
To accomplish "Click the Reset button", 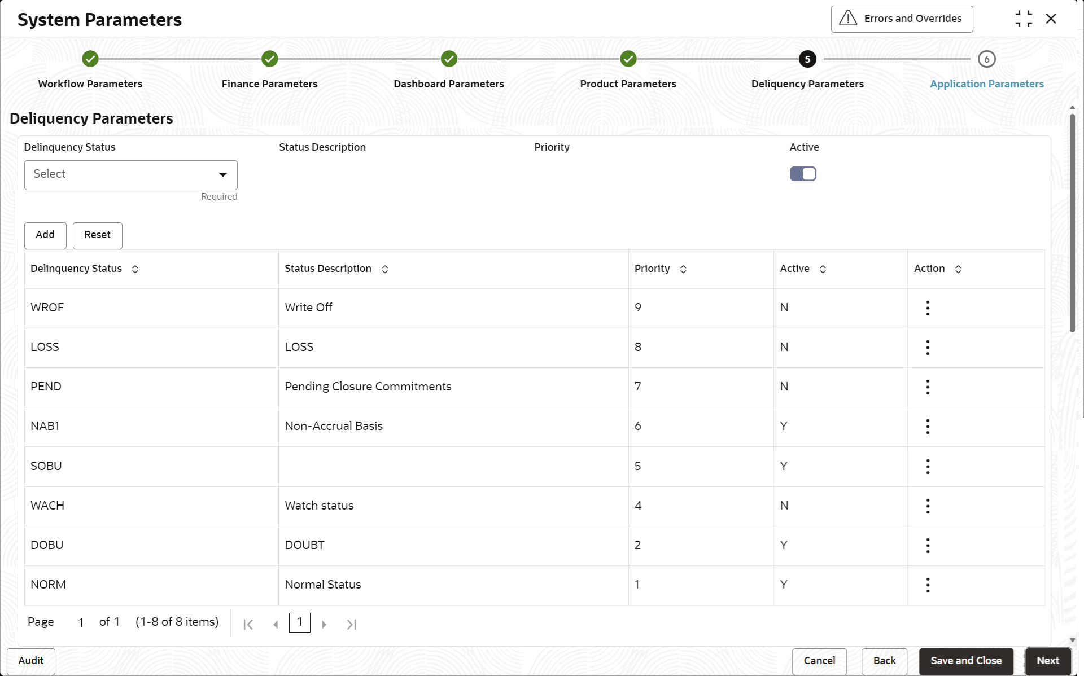I will [98, 235].
